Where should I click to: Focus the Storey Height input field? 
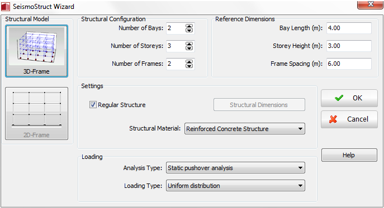[x=349, y=46]
